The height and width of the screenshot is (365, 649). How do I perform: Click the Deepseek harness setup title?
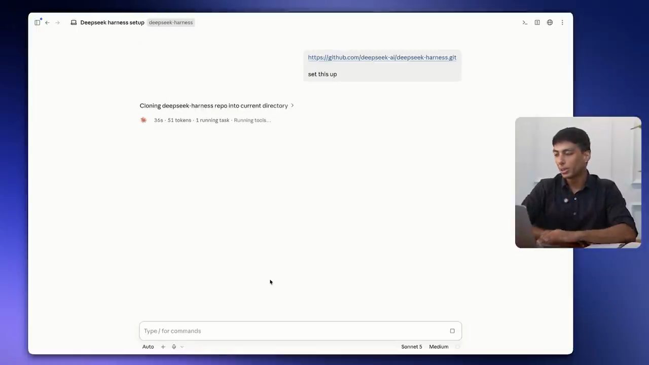click(112, 22)
